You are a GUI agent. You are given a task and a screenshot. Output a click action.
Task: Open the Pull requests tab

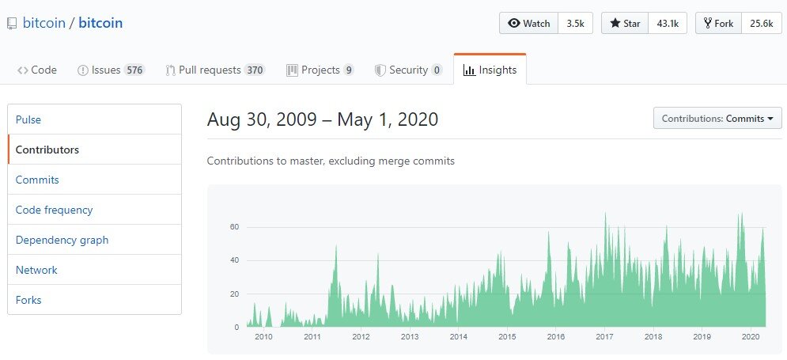click(215, 70)
